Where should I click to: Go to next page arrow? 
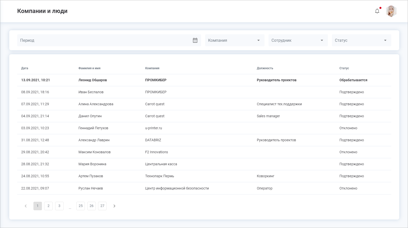point(114,206)
